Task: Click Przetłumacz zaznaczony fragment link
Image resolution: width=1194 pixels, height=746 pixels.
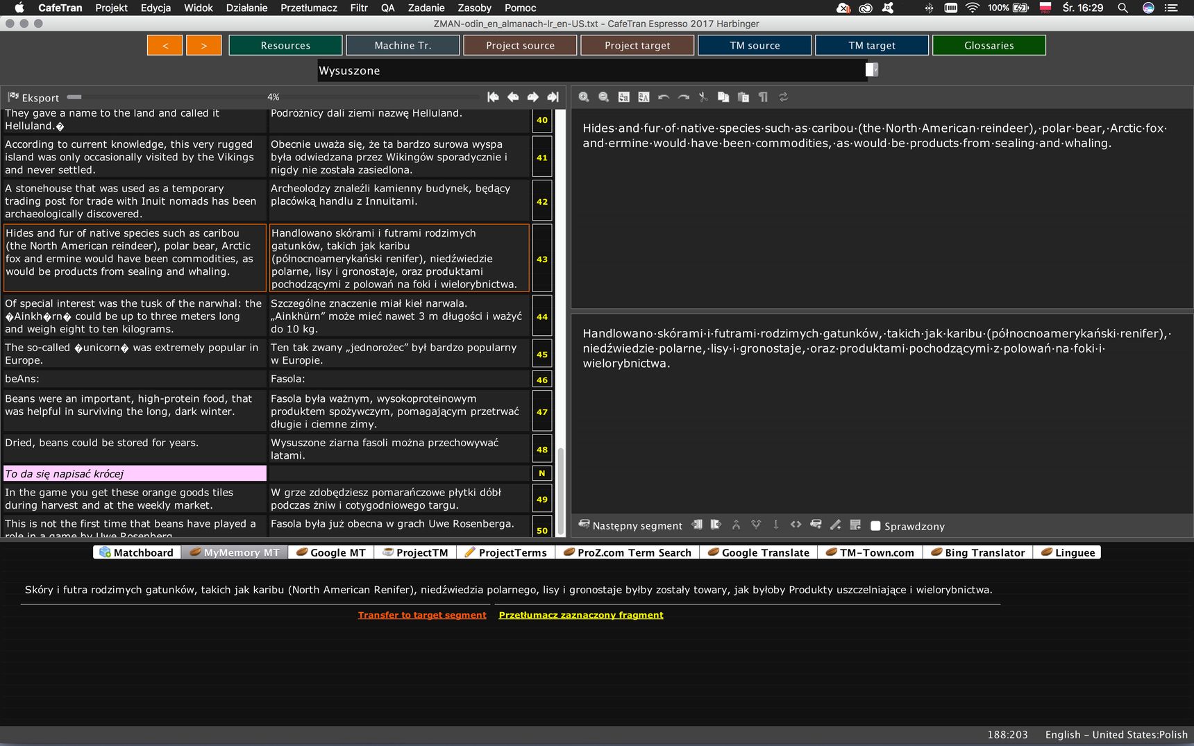Action: [581, 615]
